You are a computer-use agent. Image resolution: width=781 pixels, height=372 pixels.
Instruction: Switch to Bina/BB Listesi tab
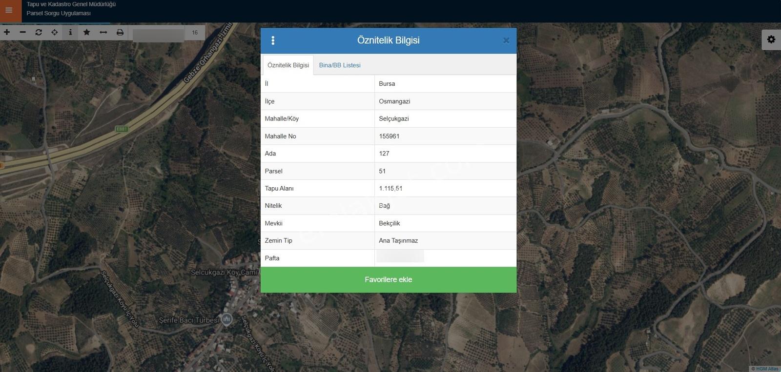coord(340,65)
